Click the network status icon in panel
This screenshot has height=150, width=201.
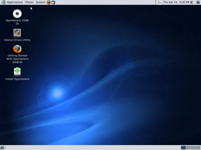[x=198, y=2]
